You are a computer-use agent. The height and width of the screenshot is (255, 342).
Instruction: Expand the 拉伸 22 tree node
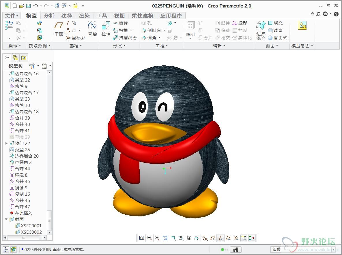point(6,143)
